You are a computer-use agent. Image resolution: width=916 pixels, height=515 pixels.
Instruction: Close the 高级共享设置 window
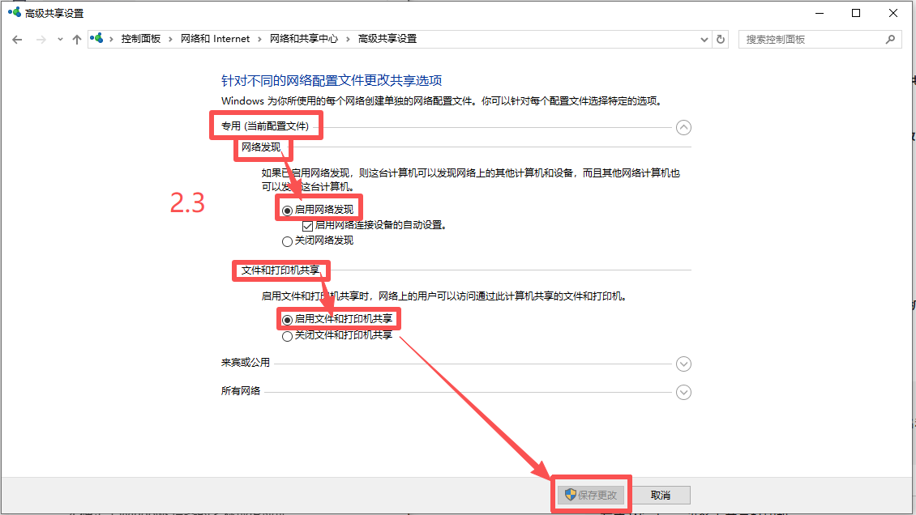[x=893, y=13]
